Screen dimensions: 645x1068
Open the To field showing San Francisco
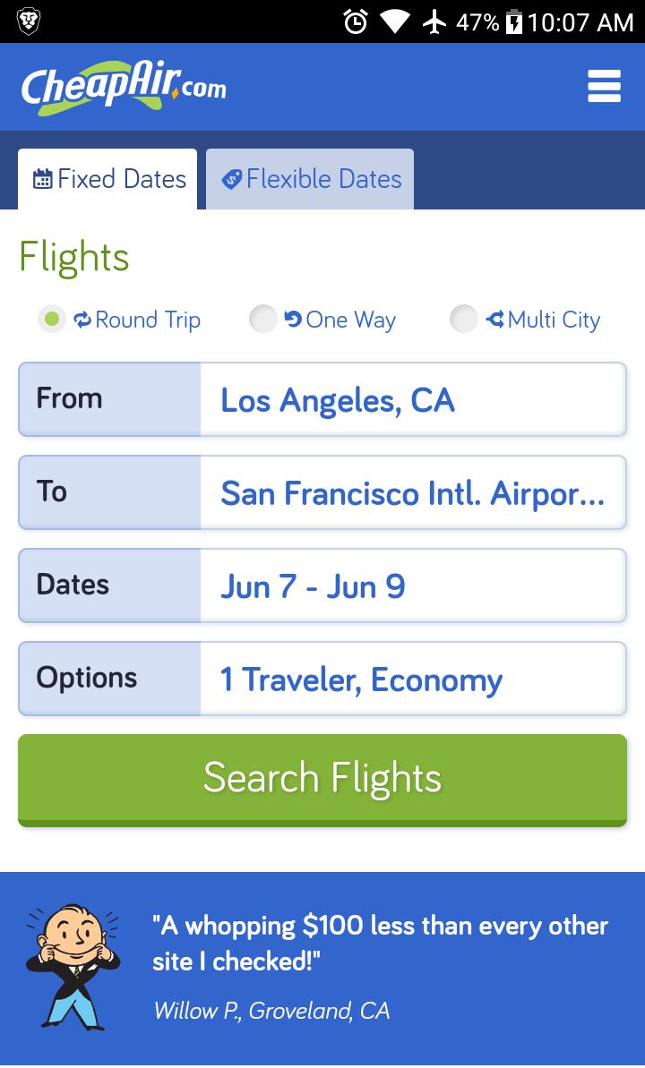412,492
